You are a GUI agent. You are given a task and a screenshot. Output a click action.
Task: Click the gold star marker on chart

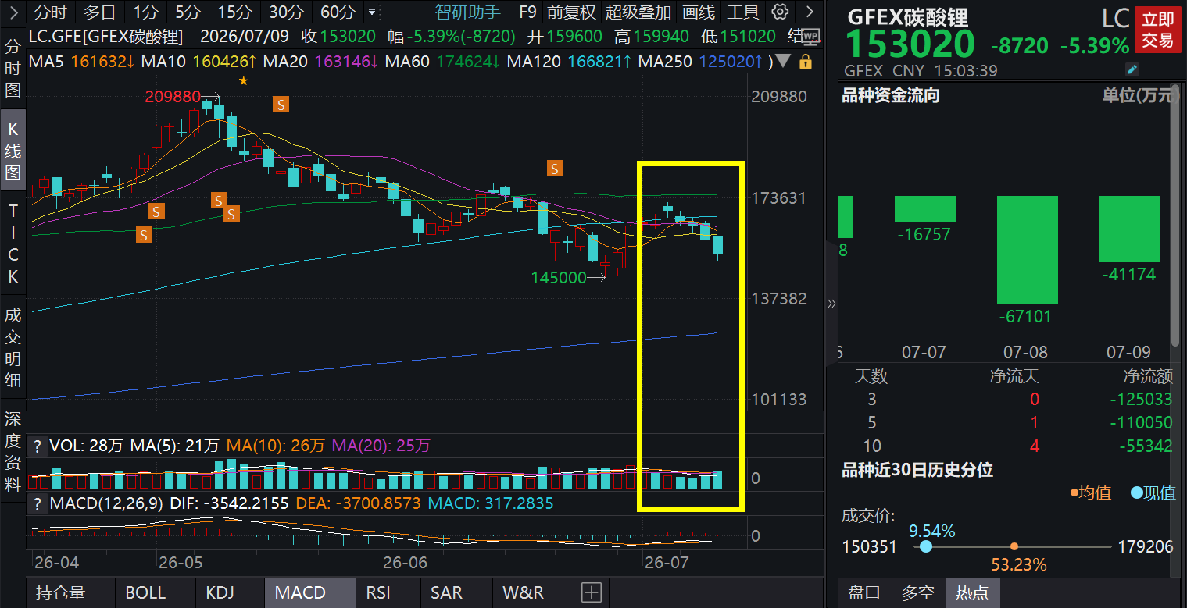point(243,80)
